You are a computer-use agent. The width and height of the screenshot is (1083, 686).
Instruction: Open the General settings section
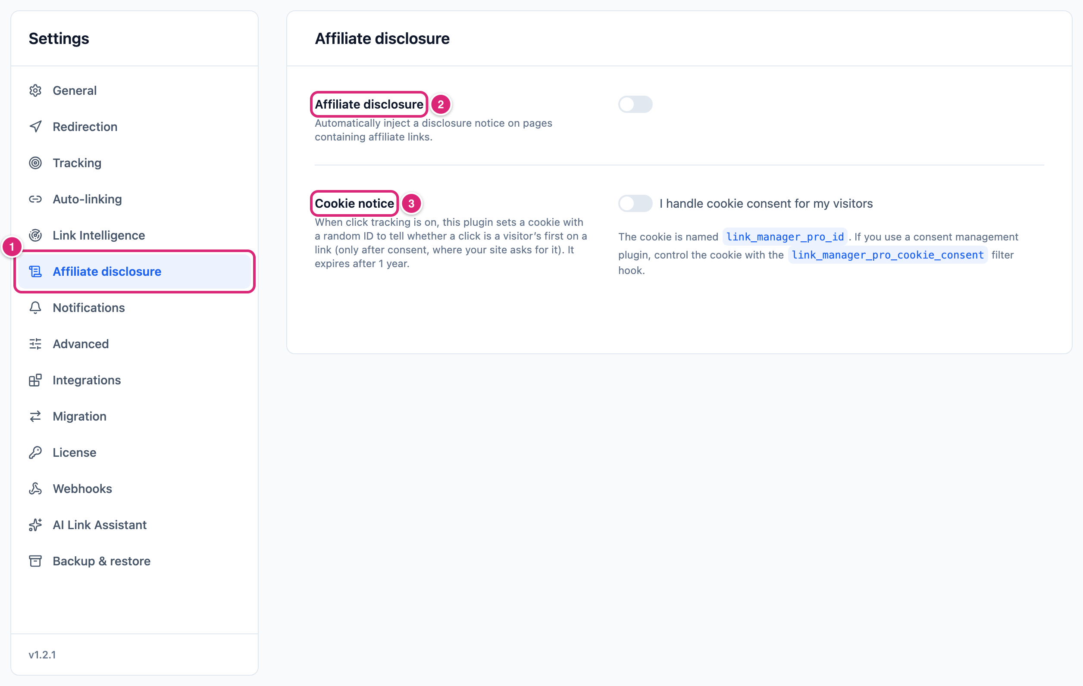[134, 90]
